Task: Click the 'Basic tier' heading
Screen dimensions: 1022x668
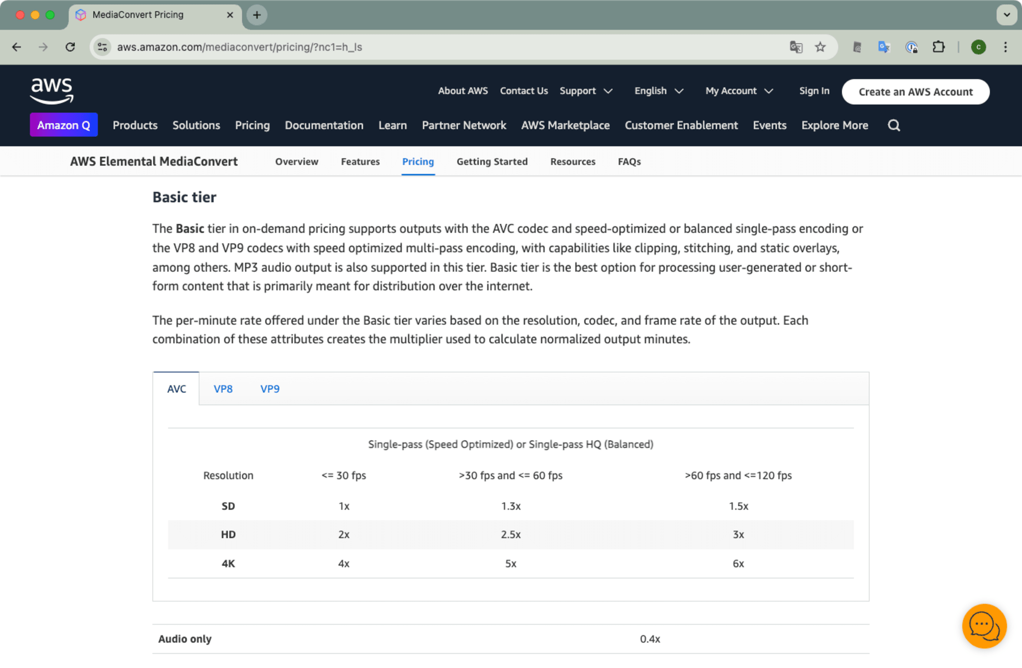Action: 184,197
